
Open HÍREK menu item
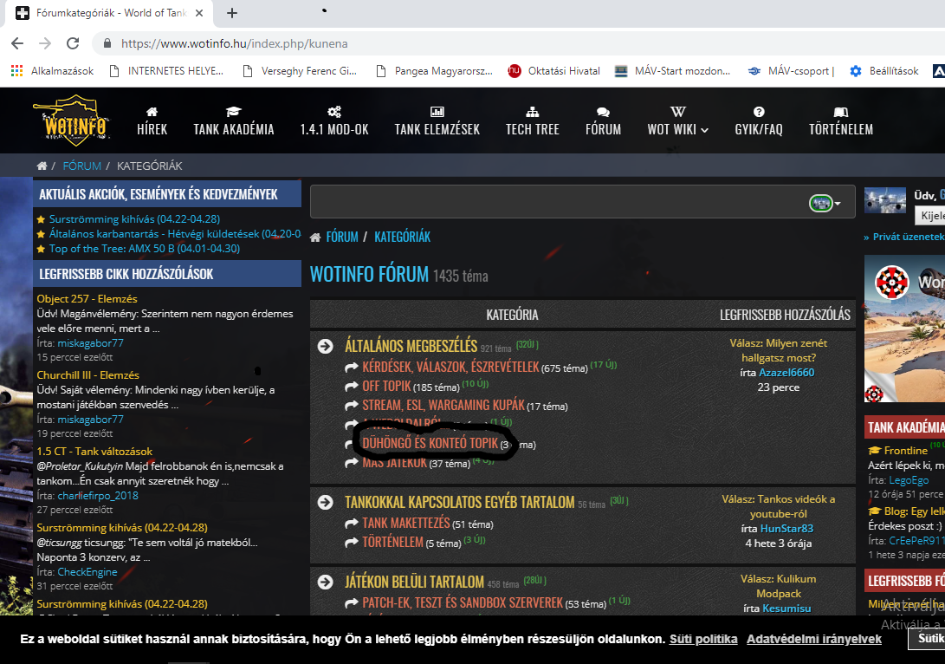(152, 120)
